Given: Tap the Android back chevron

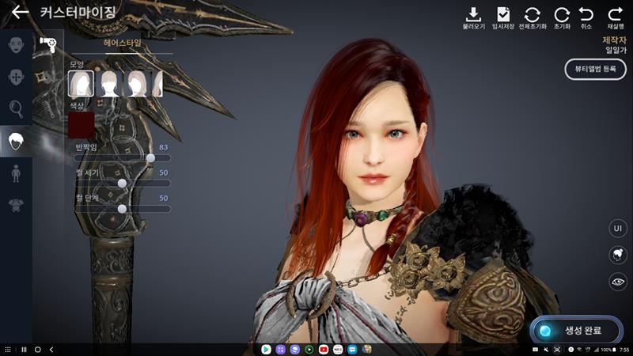Looking at the screenshot, I should 51,350.
